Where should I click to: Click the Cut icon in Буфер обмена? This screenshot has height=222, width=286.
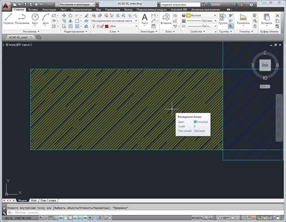277,15
